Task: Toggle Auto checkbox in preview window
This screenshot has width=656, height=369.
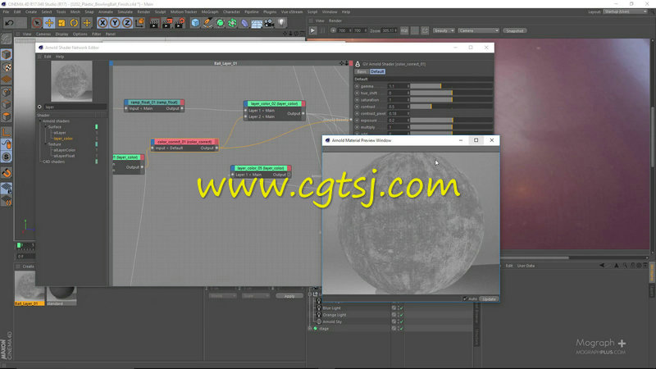Action: (465, 298)
